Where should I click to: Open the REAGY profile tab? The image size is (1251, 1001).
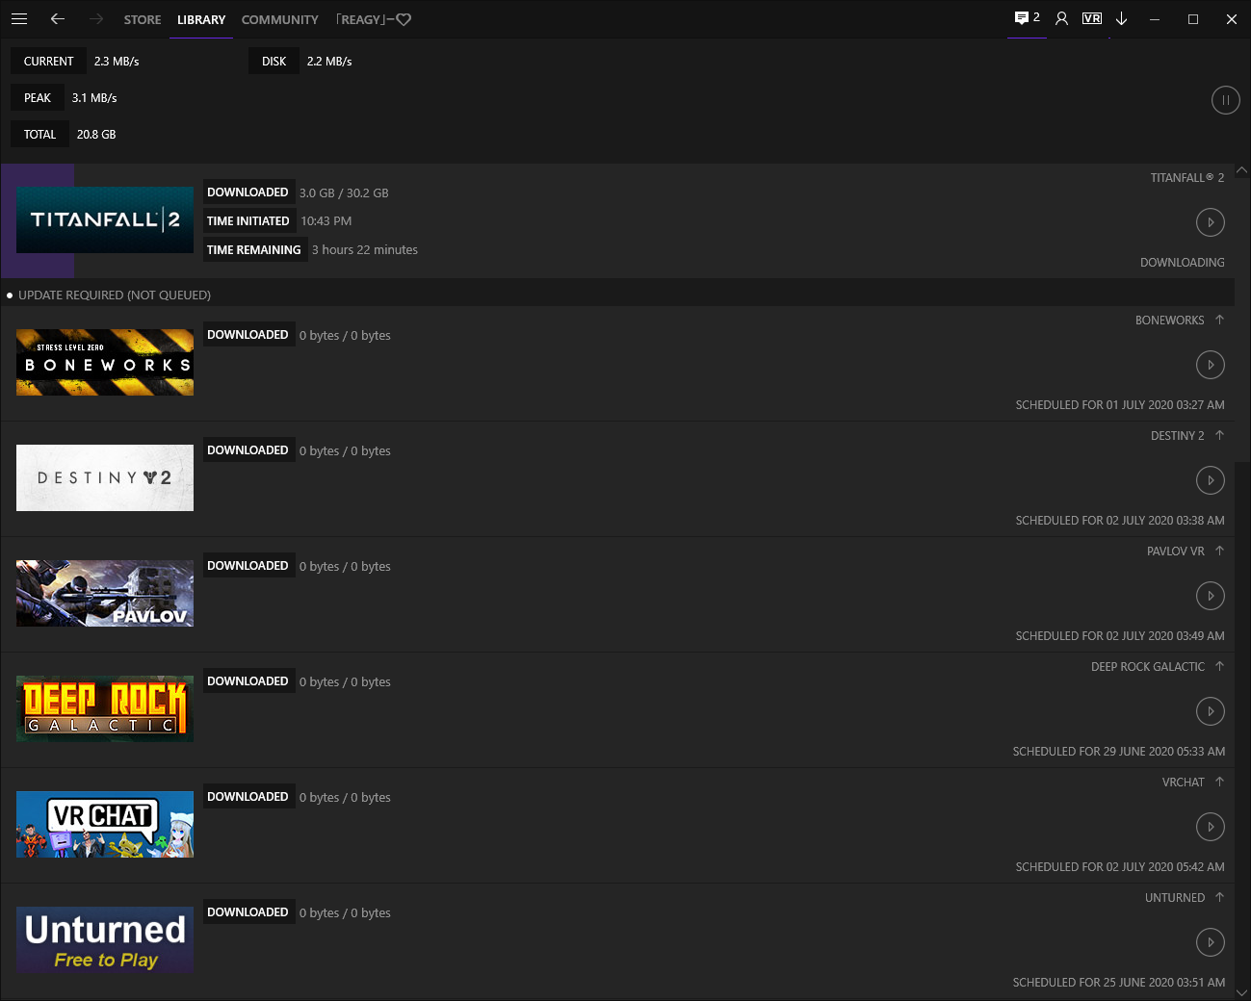[x=374, y=19]
